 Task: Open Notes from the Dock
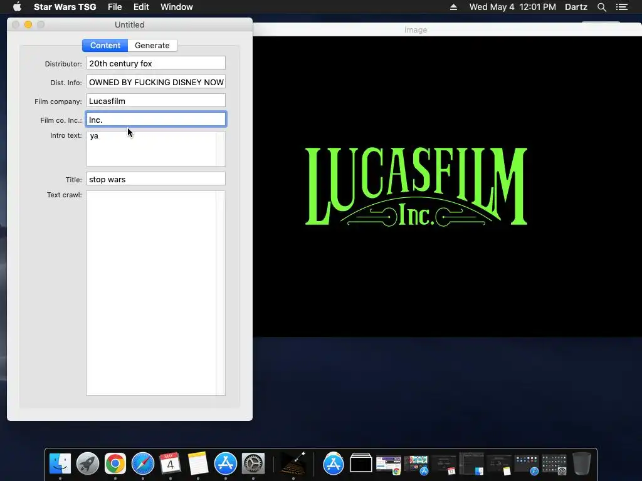point(198,464)
